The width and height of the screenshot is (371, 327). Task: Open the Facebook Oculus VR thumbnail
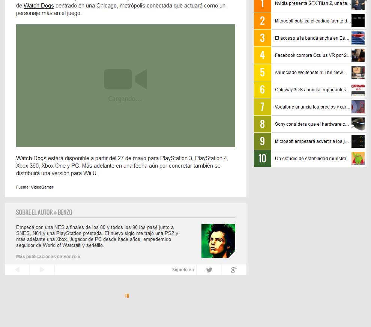pyautogui.click(x=358, y=55)
